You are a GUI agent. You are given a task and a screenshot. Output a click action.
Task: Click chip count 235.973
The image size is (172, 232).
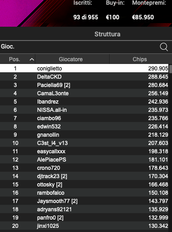click(x=158, y=110)
